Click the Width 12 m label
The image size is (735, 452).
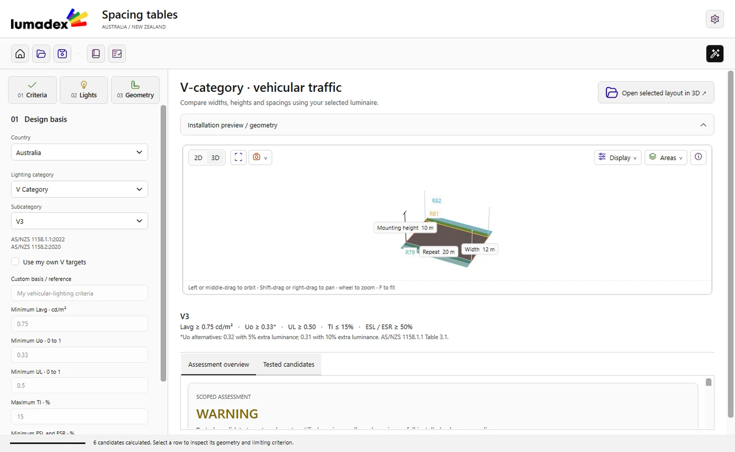click(x=480, y=249)
